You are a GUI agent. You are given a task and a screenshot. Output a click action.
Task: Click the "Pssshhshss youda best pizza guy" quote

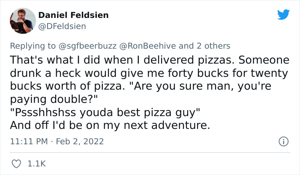(x=105, y=114)
